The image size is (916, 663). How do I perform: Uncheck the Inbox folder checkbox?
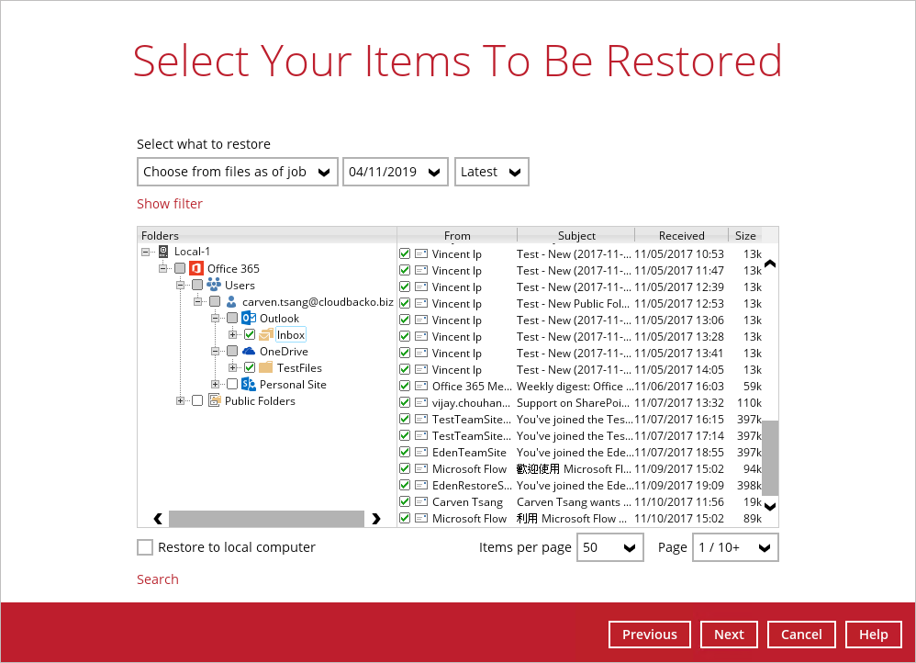pyautogui.click(x=250, y=335)
